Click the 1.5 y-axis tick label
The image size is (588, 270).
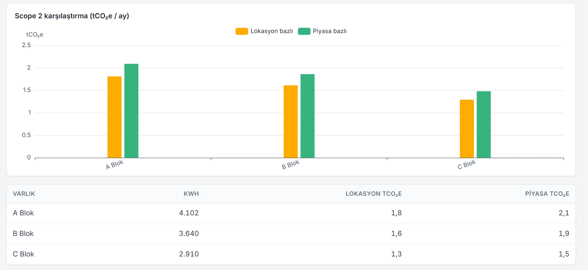pos(27,90)
